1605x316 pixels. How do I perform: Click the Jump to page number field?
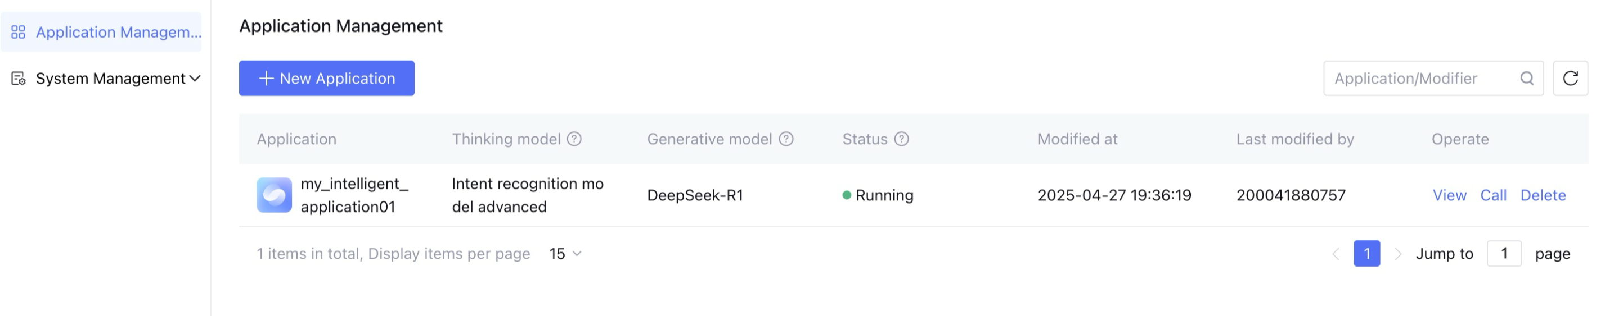click(1503, 254)
